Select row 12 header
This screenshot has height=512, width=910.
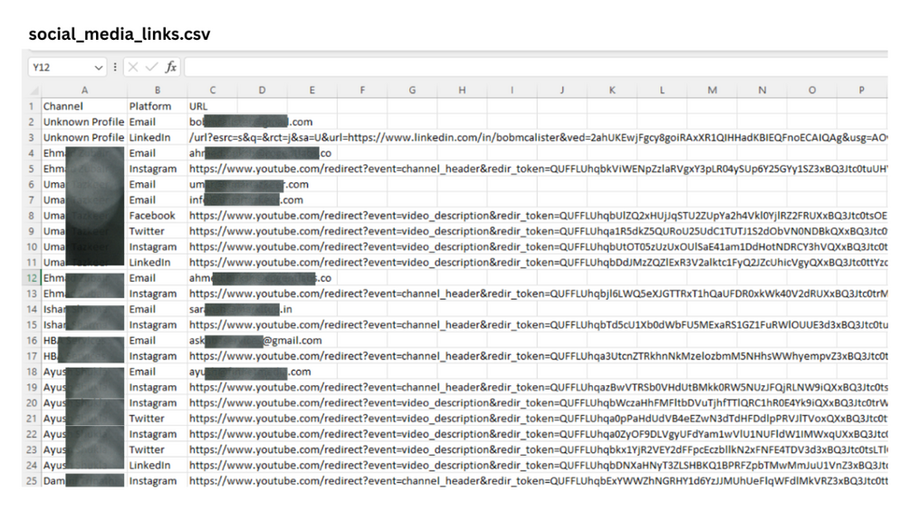(x=32, y=278)
